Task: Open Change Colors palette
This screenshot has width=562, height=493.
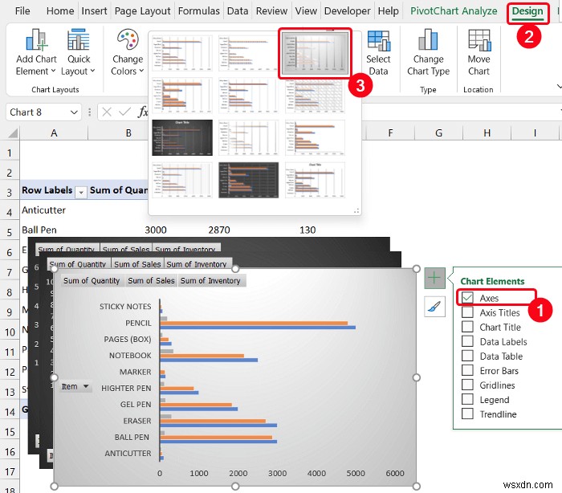Action: click(127, 52)
